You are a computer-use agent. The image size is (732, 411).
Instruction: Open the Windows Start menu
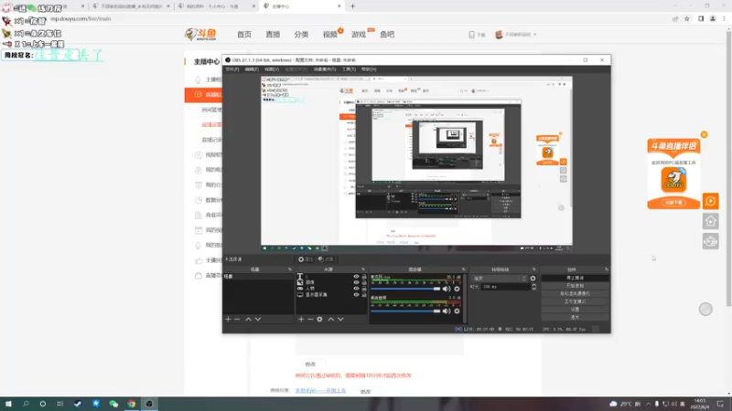point(8,404)
